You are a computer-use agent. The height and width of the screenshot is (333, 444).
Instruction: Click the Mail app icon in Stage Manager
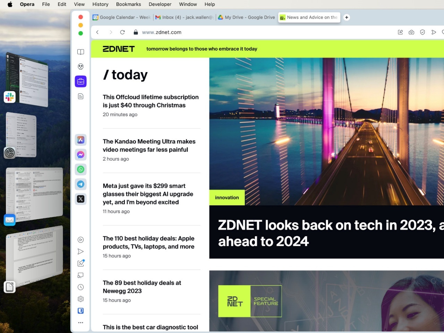point(10,220)
